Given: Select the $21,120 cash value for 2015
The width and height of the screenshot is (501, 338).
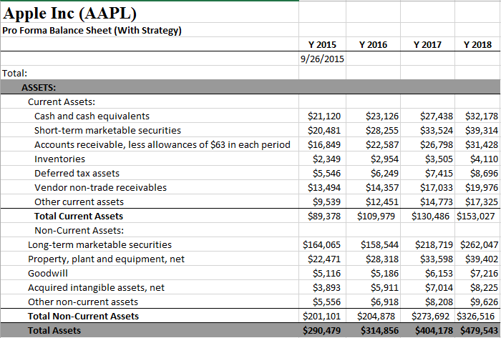Looking at the screenshot, I should (x=324, y=116).
